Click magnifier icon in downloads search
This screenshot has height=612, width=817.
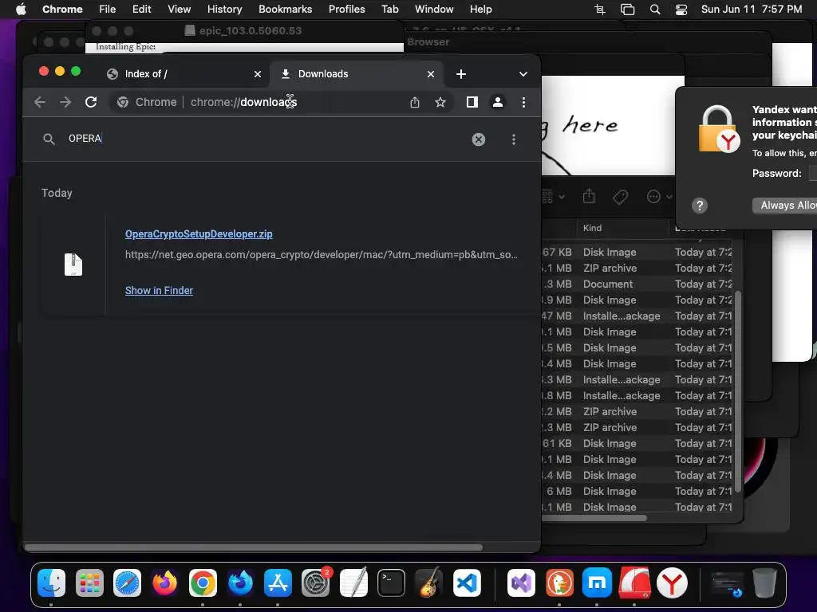tap(49, 139)
